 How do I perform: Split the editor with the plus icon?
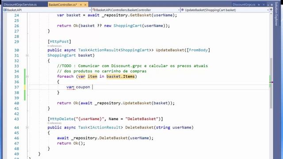point(271,10)
